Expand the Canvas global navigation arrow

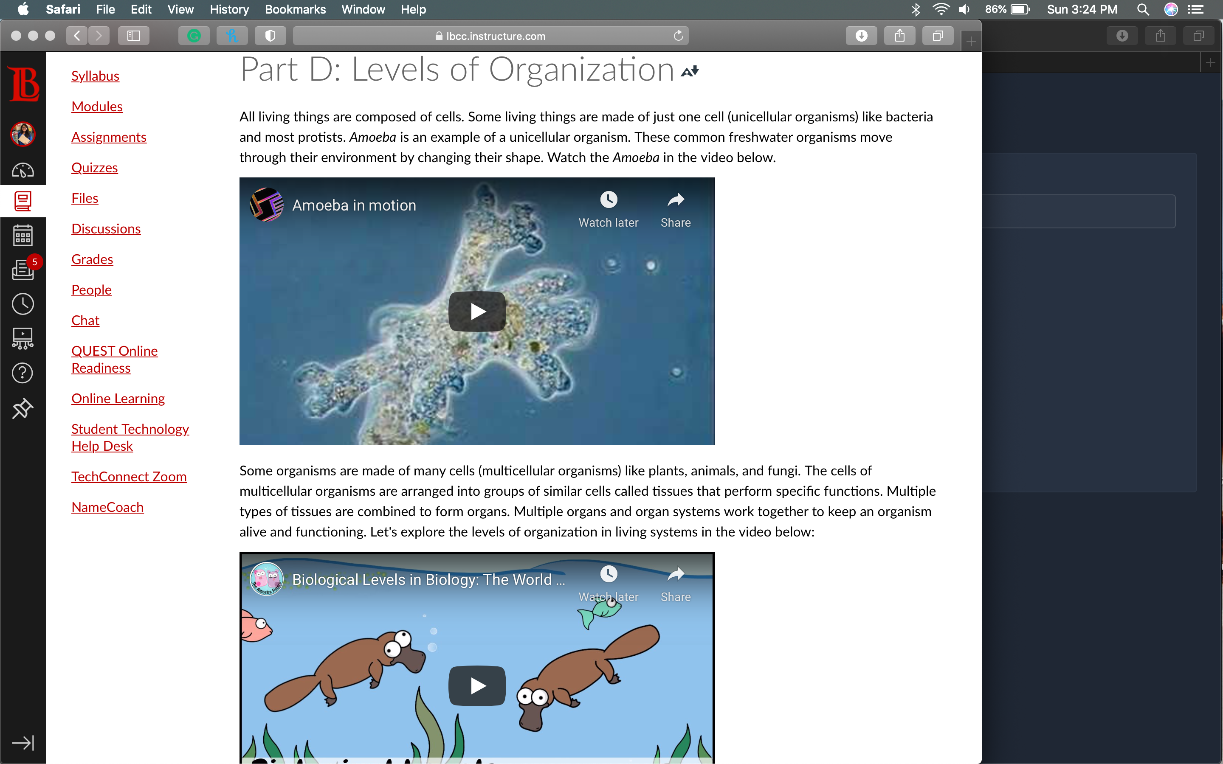23,742
